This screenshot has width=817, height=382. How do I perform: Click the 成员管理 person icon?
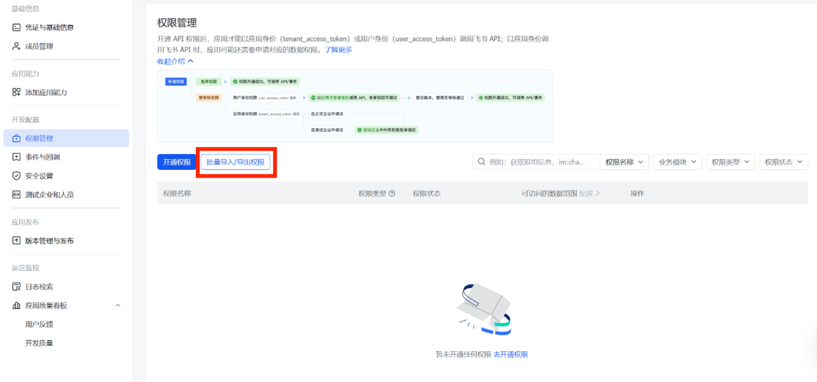(x=17, y=47)
